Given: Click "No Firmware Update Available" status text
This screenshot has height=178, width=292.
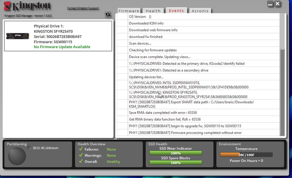Looking at the screenshot, I should [x=62, y=47].
